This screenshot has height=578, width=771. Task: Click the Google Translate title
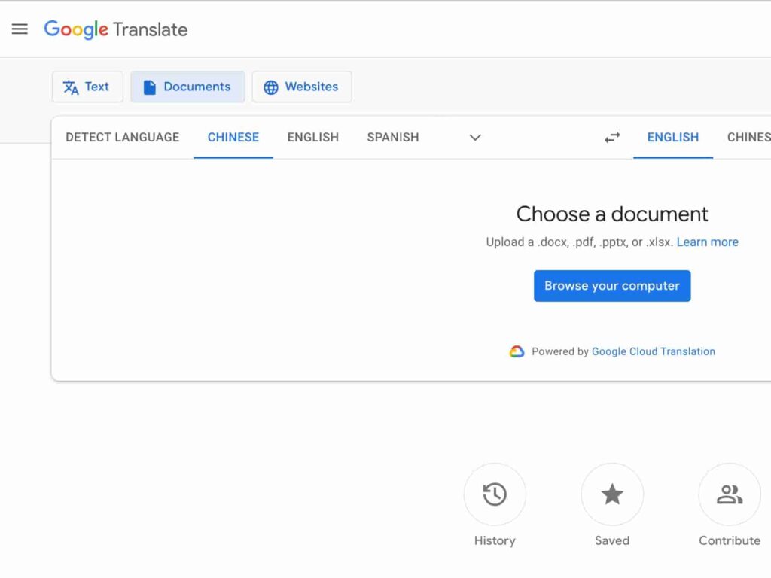[x=115, y=29]
